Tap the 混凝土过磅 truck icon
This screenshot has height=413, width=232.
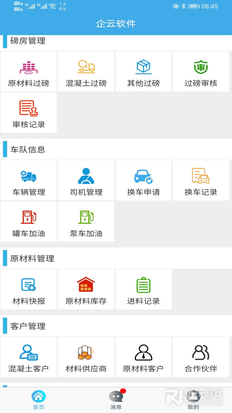pos(86,67)
